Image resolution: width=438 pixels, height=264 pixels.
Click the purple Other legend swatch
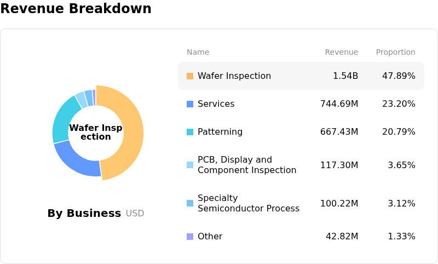[x=190, y=237]
